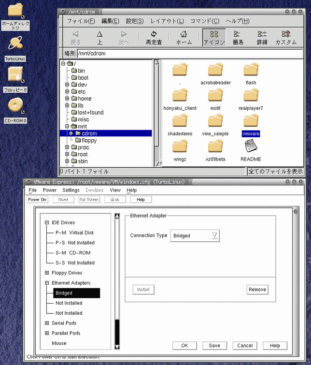Open the VMware View menu
Viewport: 311px width, 365px height.
tap(115, 190)
